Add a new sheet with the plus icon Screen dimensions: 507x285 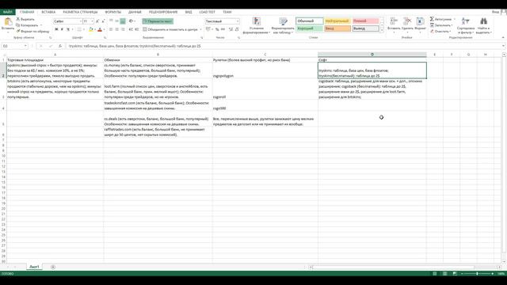pyautogui.click(x=53, y=267)
